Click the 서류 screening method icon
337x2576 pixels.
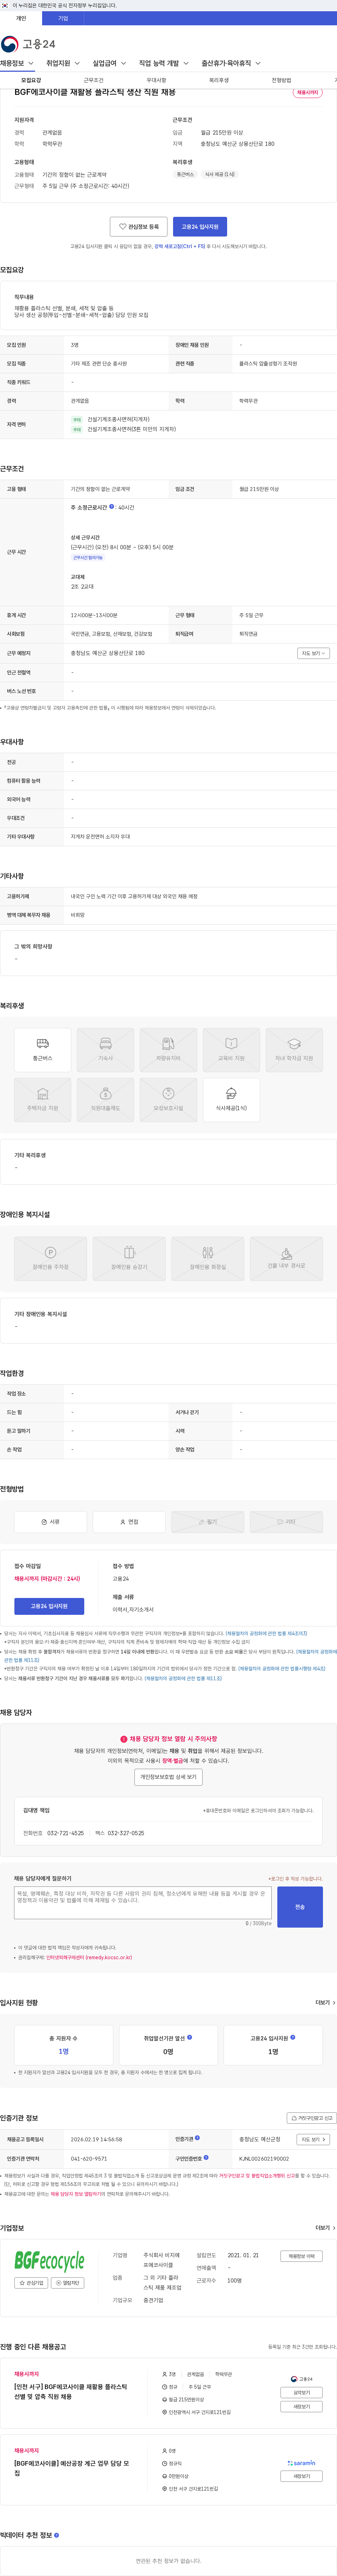click(50, 1522)
